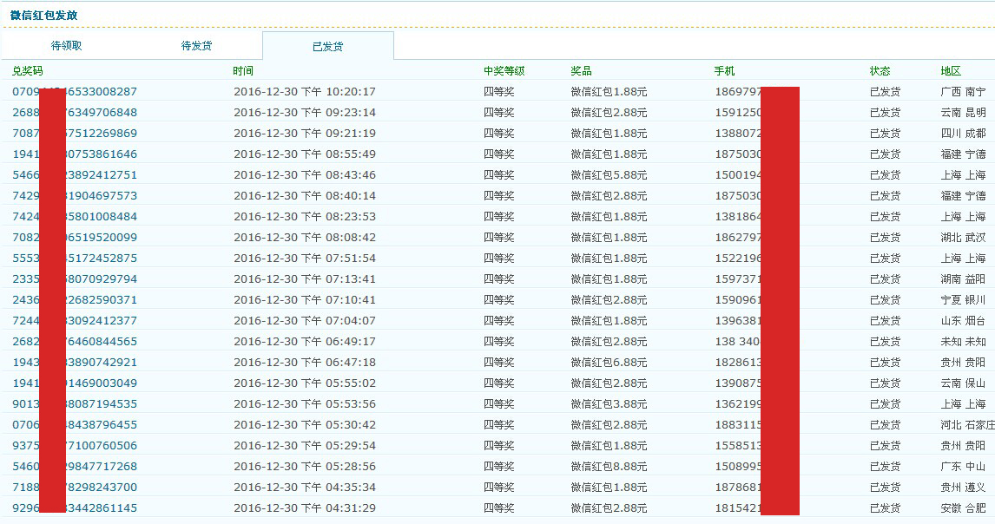Image resolution: width=995 pixels, height=524 pixels.
Task: Open redemption code ending 3092412377
Action: coord(75,320)
